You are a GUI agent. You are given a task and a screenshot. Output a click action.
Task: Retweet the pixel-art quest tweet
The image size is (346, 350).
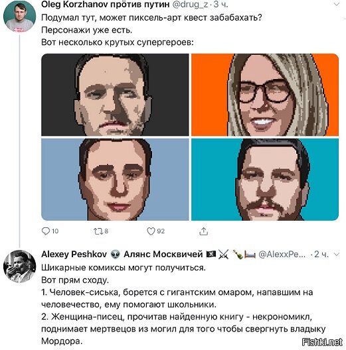pyautogui.click(x=98, y=231)
